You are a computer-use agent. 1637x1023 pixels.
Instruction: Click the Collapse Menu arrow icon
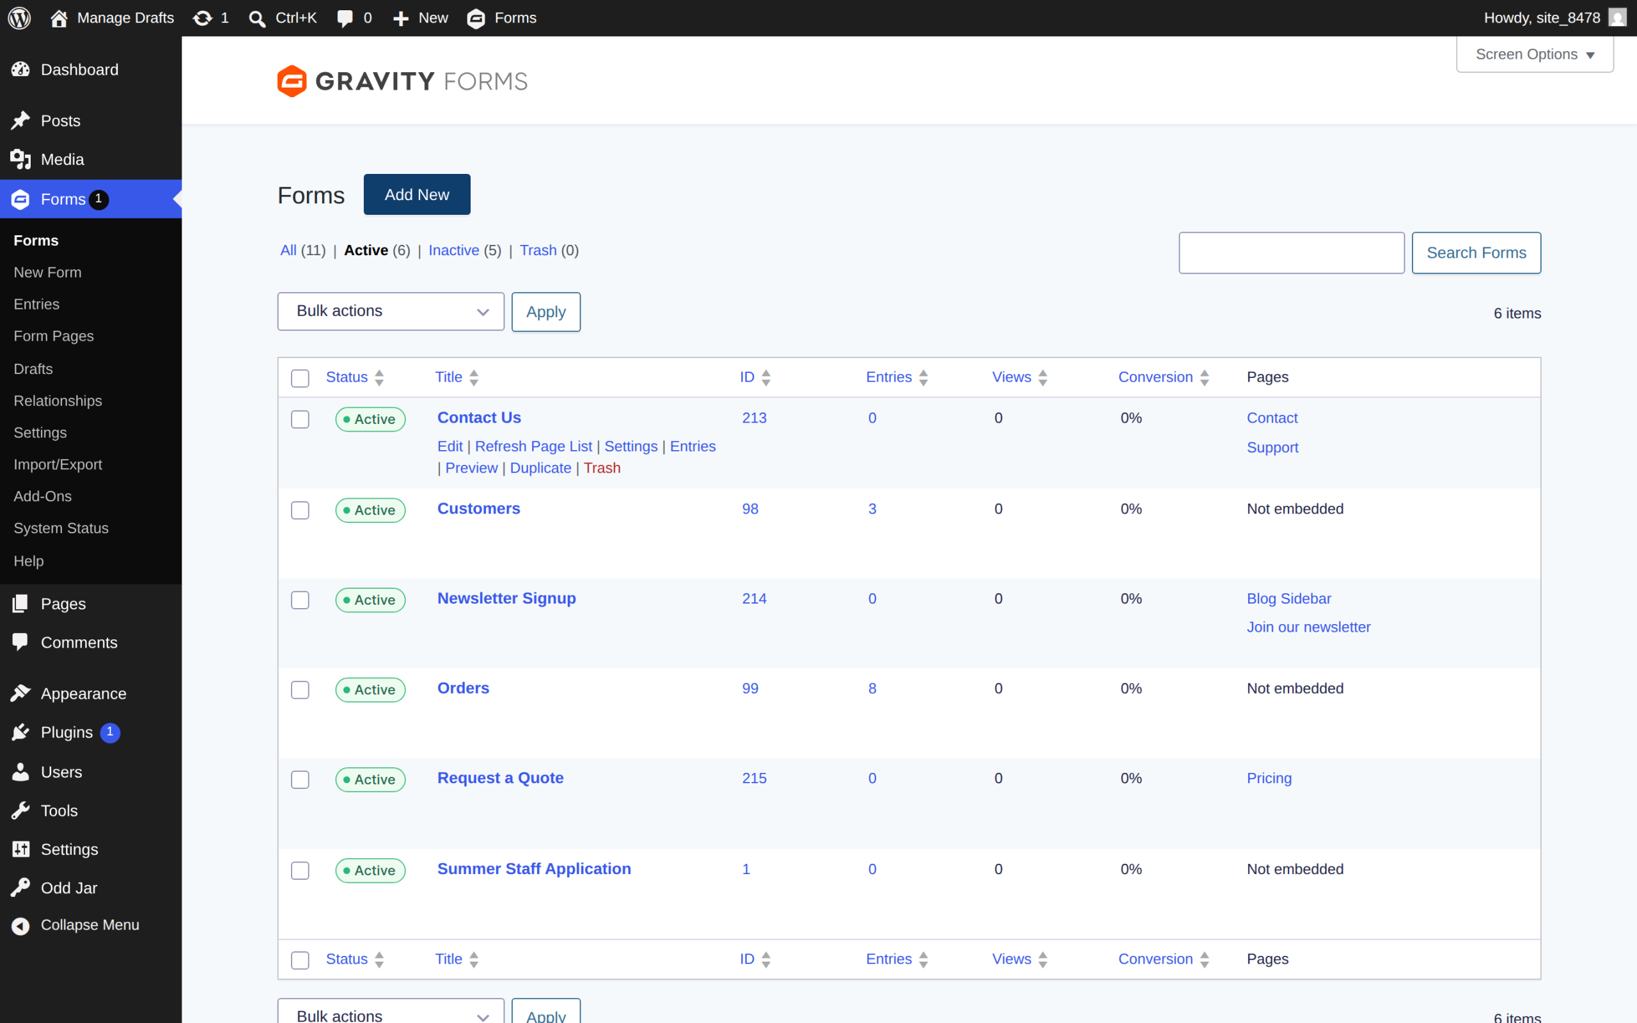click(x=21, y=926)
